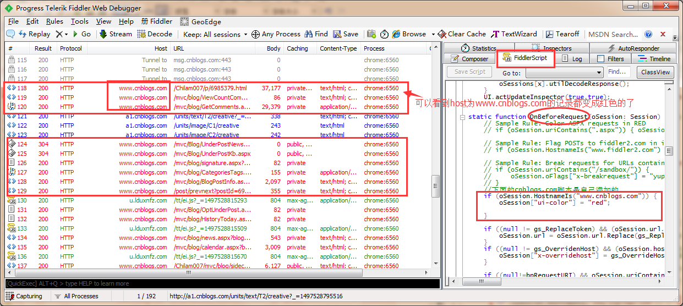683x306 pixels.
Task: Toggle Capturing in the status bar
Action: click(x=25, y=296)
